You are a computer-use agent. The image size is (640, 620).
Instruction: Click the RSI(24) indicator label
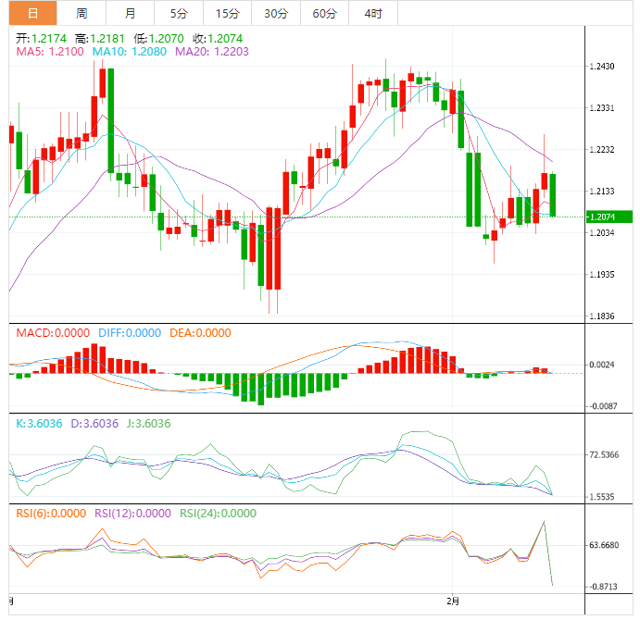[220, 514]
